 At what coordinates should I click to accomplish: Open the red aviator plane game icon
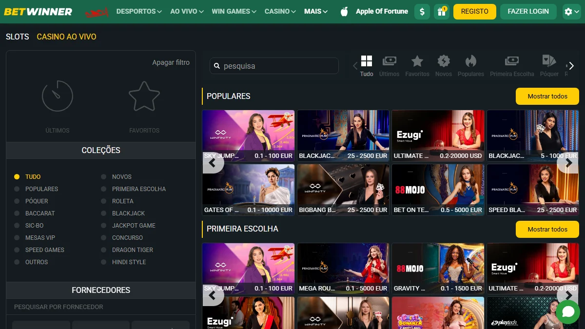tap(97, 12)
